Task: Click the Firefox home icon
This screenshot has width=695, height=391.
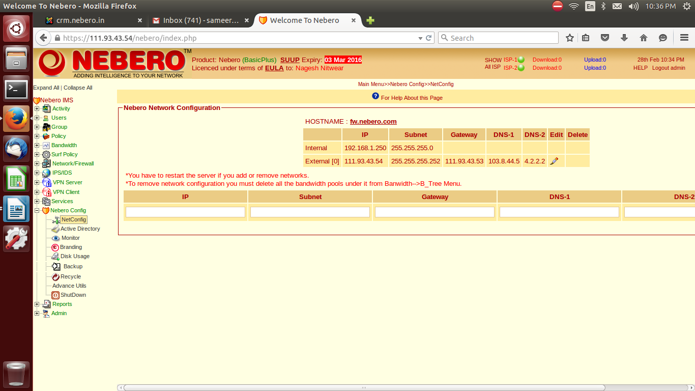Action: coord(644,38)
